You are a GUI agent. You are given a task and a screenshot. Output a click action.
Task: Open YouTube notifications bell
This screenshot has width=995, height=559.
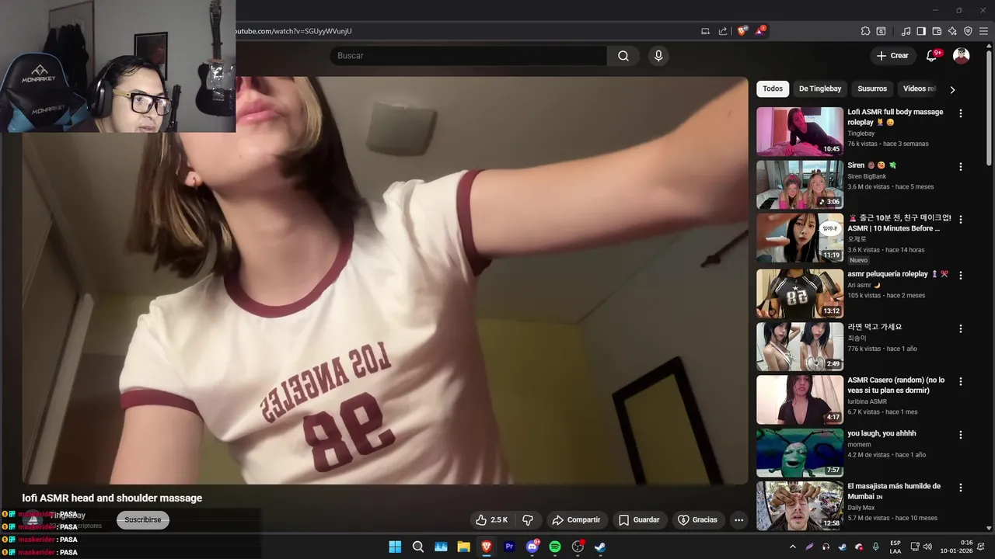[932, 56]
